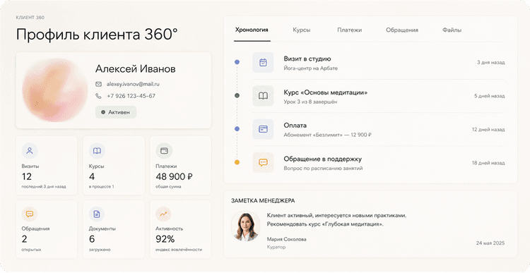
Task: Click the open book icon for Курс «Основы медитации»
Action: tap(263, 96)
